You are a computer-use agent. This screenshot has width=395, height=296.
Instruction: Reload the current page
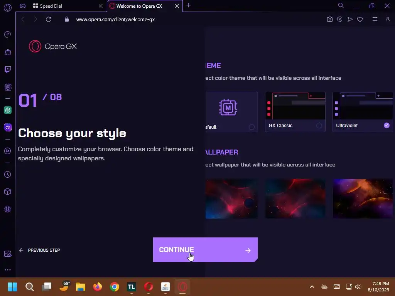pos(48,19)
